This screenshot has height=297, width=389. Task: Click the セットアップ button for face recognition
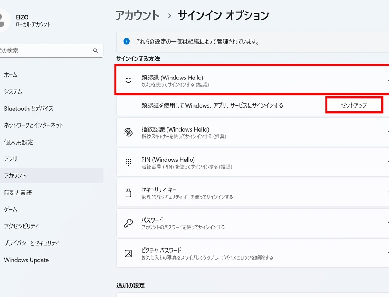(x=353, y=105)
